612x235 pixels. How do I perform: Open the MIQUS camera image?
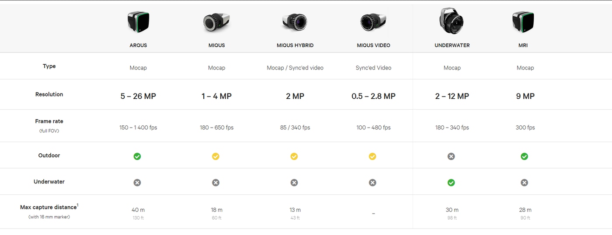(x=216, y=23)
